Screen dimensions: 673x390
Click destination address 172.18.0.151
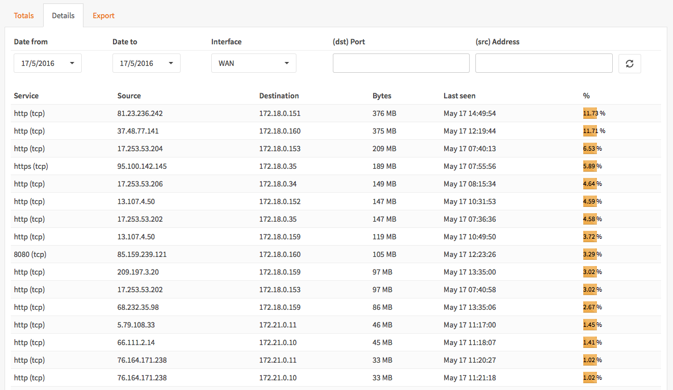coord(280,113)
